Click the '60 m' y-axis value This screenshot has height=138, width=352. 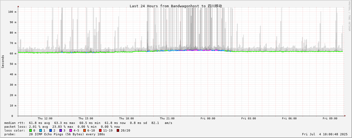click(13, 54)
